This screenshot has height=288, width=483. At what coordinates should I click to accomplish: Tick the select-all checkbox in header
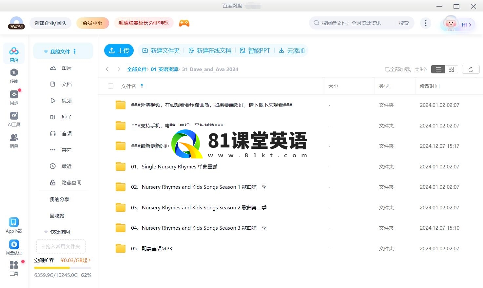pos(110,86)
